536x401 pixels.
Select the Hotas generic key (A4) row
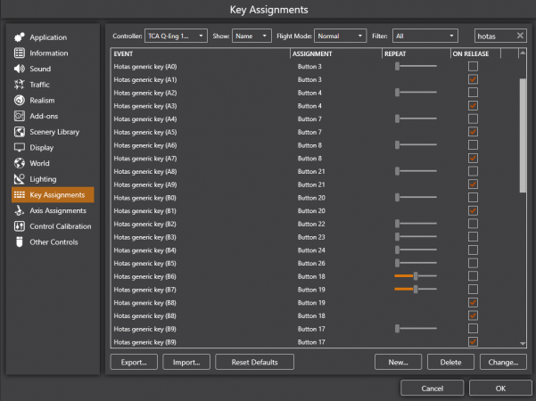tap(315, 119)
